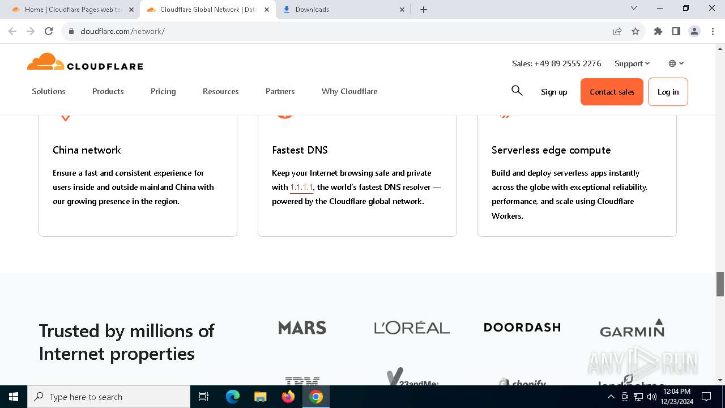
Task: Open the Windows Start menu
Action: [x=14, y=397]
